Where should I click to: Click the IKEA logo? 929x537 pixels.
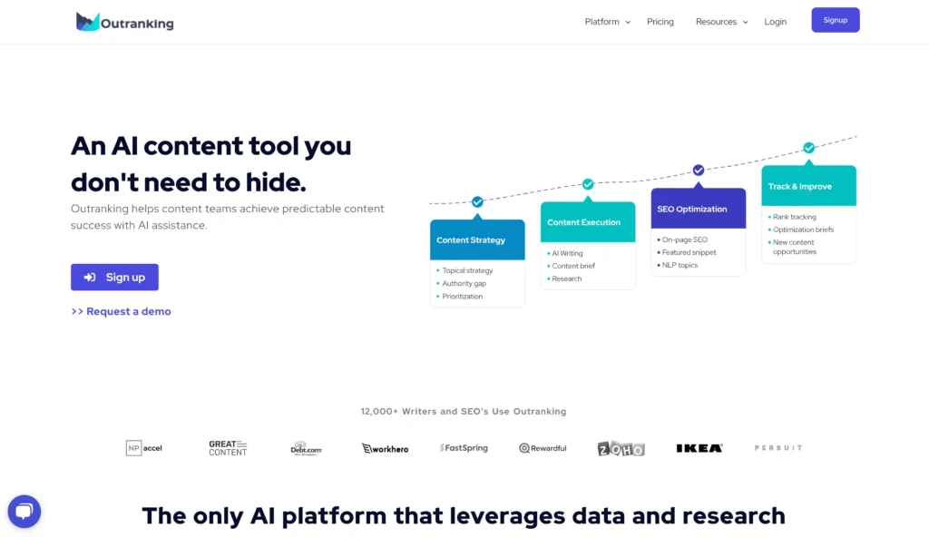tap(699, 448)
